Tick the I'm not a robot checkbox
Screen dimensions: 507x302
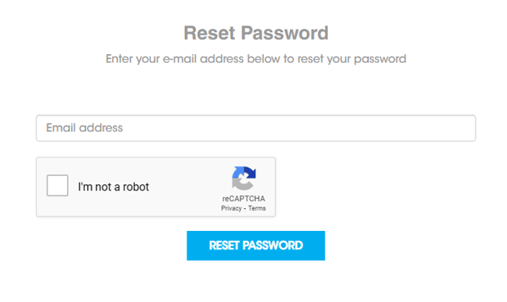[57, 185]
